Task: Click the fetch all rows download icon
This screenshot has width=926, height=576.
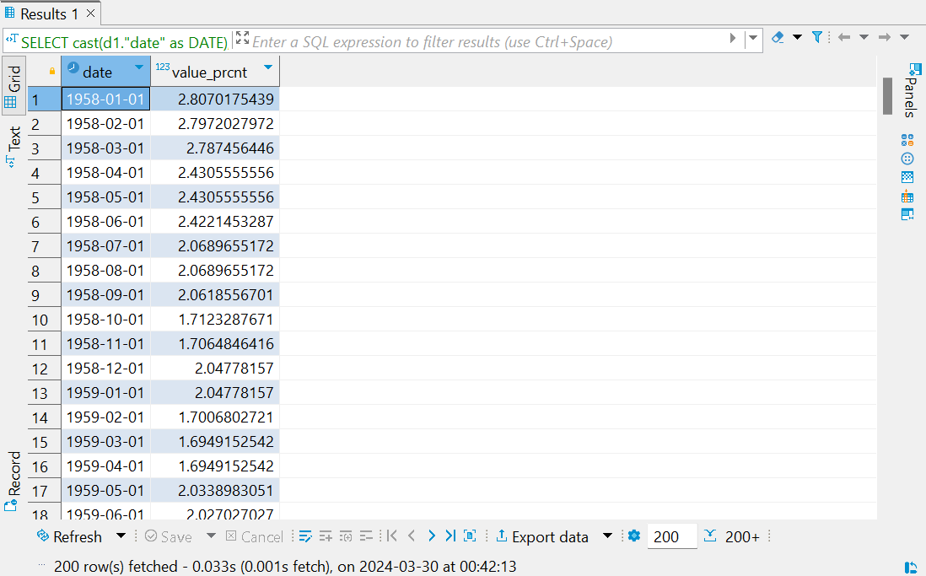Action: 710,536
